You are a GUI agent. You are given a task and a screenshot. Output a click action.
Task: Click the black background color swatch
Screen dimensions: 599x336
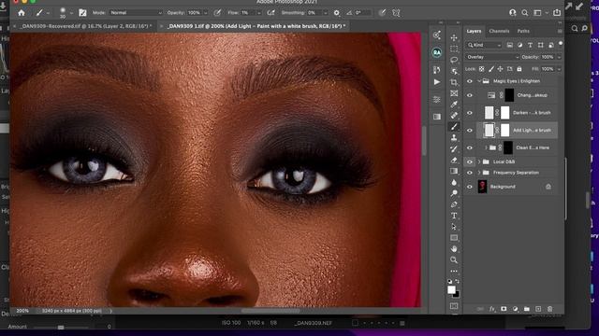click(457, 295)
